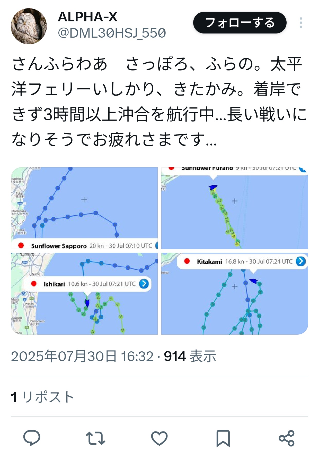Open the reply comment icon
Viewport: 319px width, 458px height.
(32, 438)
